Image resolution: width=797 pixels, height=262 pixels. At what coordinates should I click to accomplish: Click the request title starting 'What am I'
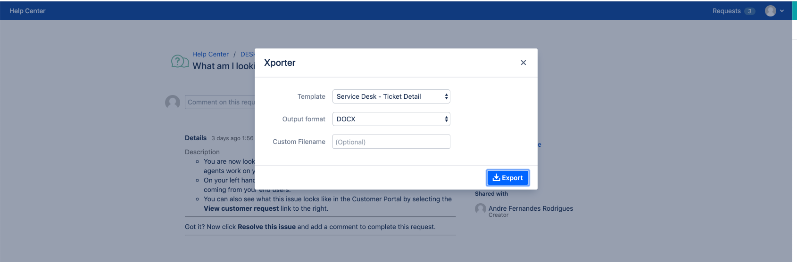223,66
